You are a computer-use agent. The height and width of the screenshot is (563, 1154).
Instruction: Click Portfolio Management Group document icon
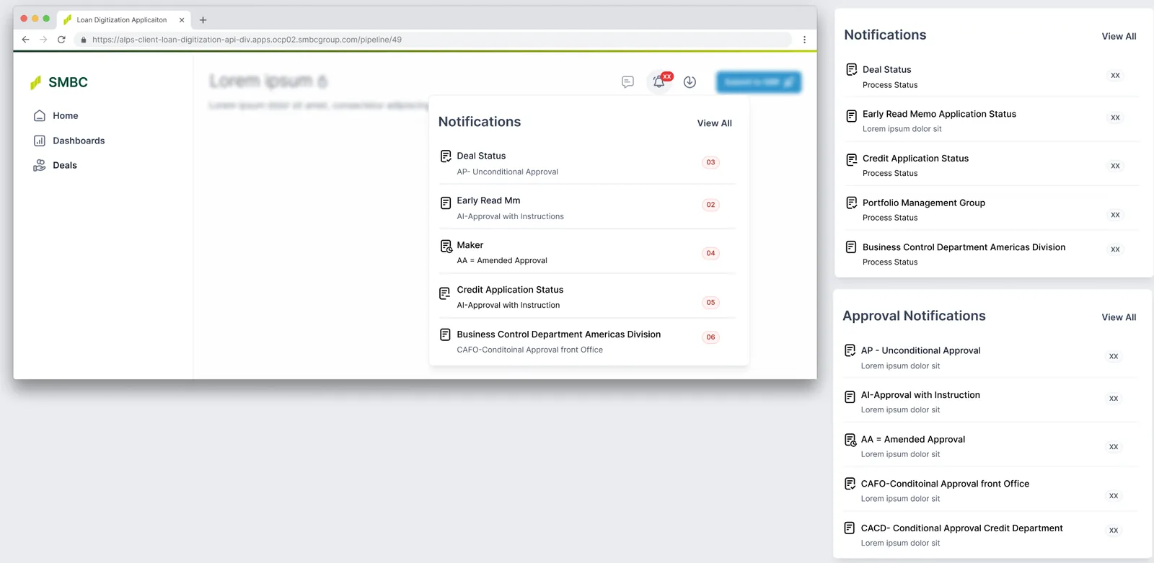[851, 203]
